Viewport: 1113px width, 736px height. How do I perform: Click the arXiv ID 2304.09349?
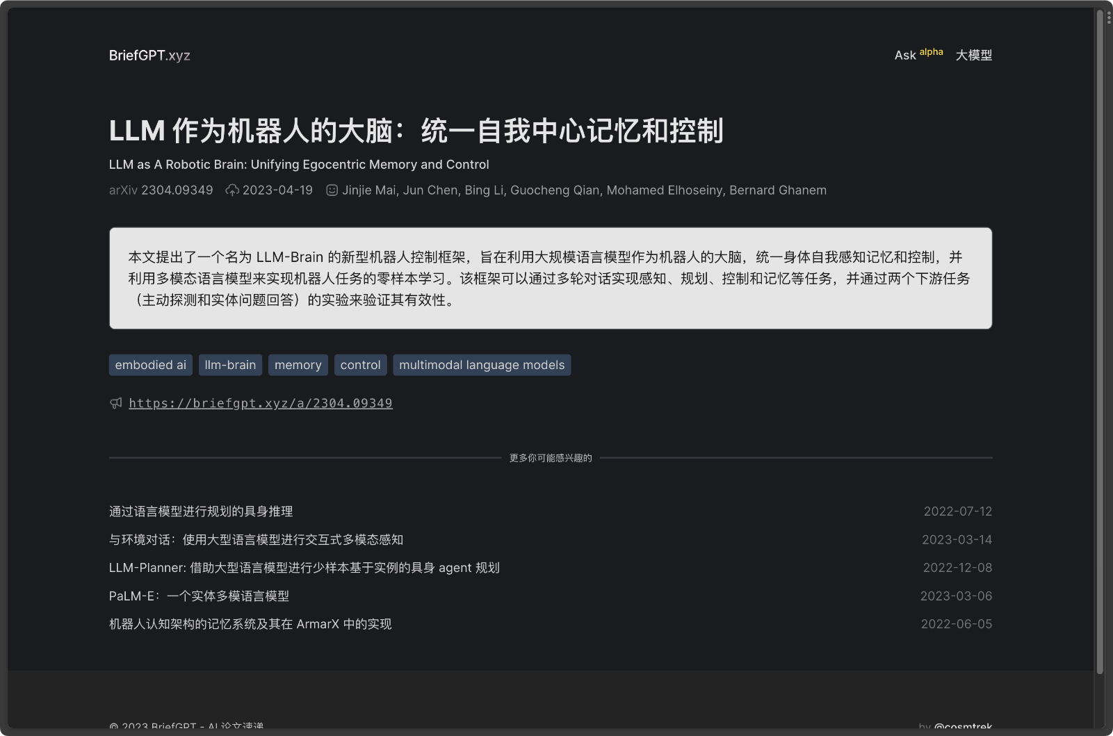point(177,190)
